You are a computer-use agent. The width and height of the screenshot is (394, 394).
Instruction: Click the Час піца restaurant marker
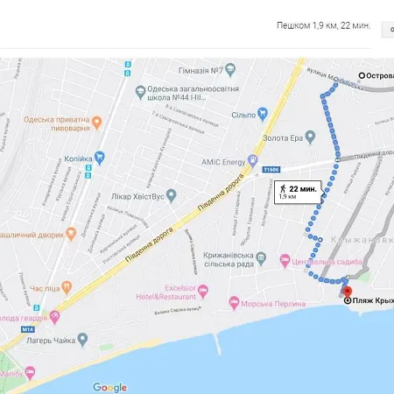click(67, 288)
